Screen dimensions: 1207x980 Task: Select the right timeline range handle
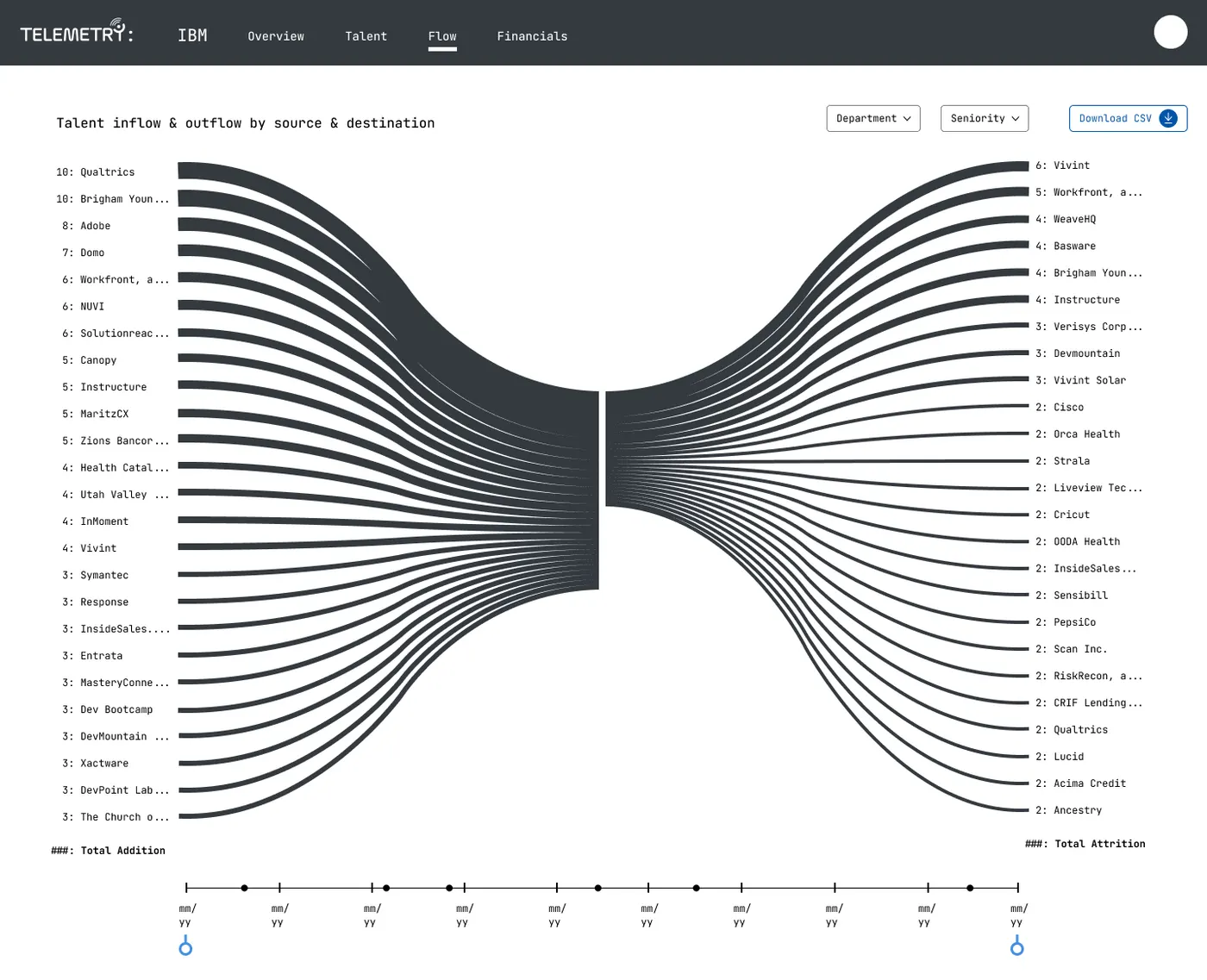[1017, 948]
